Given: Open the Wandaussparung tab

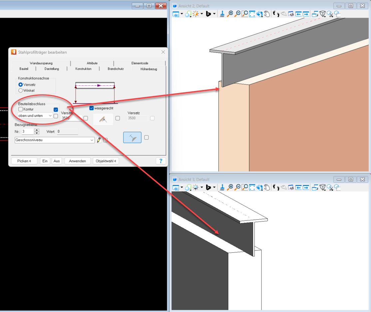Looking at the screenshot, I should point(41,63).
